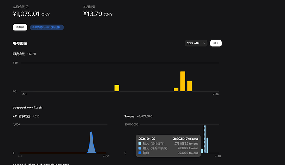Select the shortest yellow bar before the peak

coord(176,90)
